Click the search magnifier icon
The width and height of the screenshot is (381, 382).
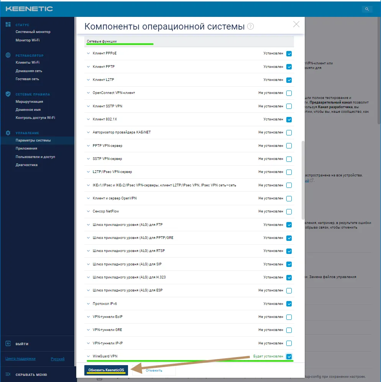[x=367, y=9]
